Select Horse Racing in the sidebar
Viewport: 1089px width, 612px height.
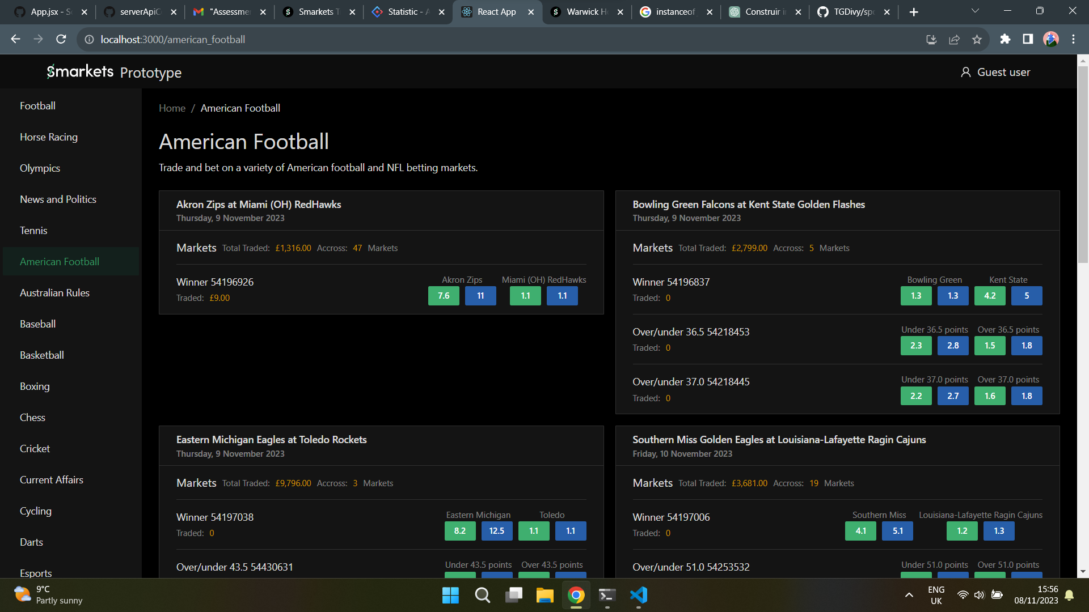click(49, 137)
